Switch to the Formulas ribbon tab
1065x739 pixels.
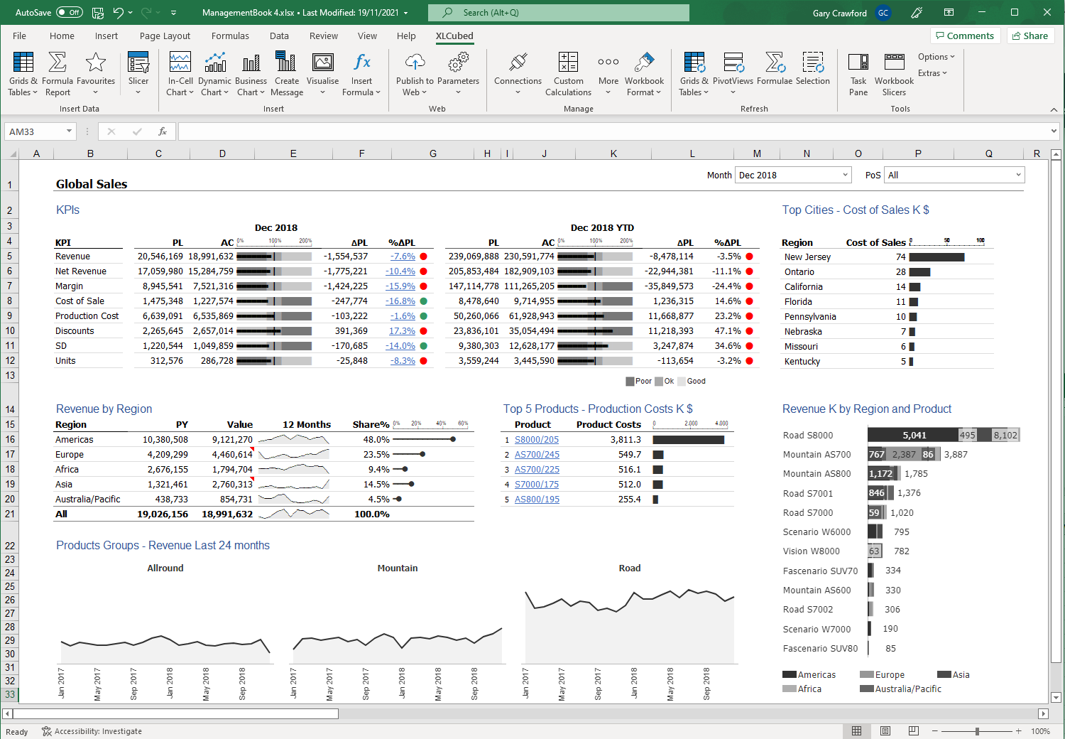[230, 36]
